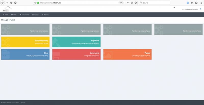
Task: Click the URL address bar
Action: [76, 3]
